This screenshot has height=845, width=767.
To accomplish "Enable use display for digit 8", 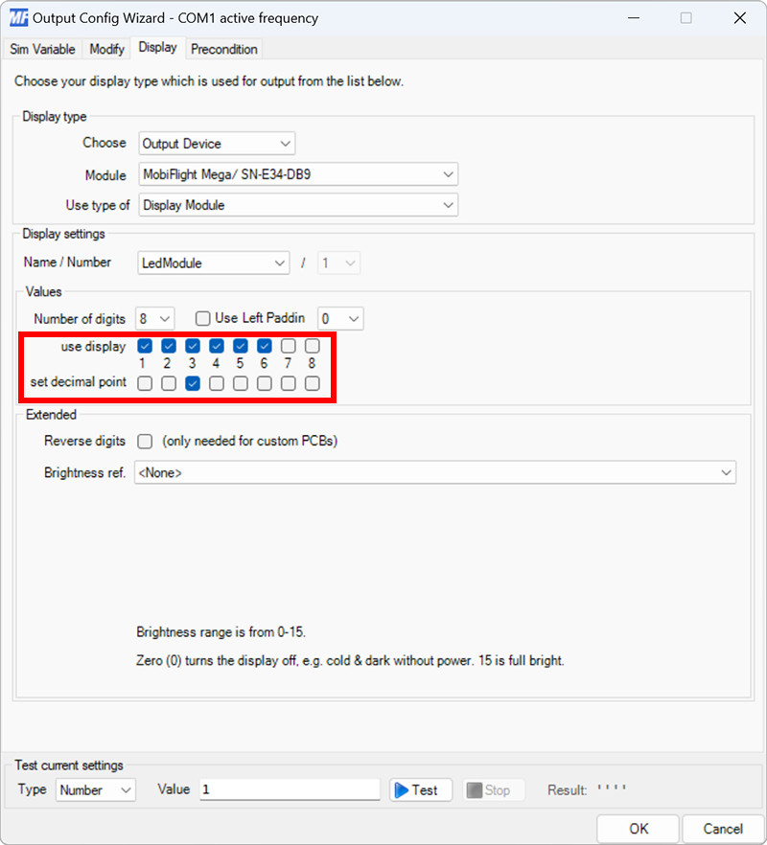I will pos(313,346).
